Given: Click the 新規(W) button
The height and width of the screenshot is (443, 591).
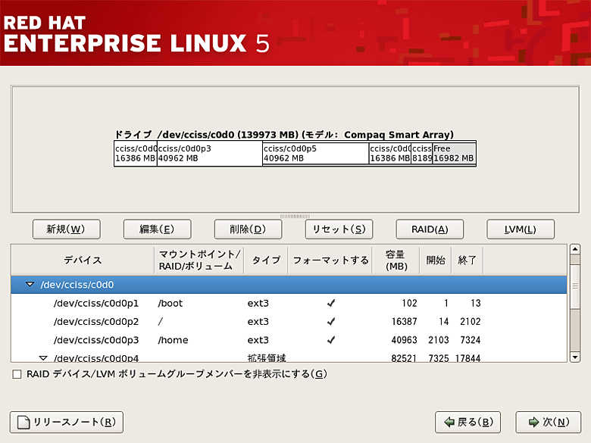Looking at the screenshot, I should click(67, 229).
